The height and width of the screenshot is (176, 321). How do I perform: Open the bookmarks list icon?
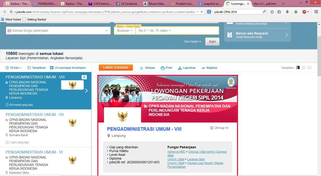pyautogui.click(x=279, y=12)
